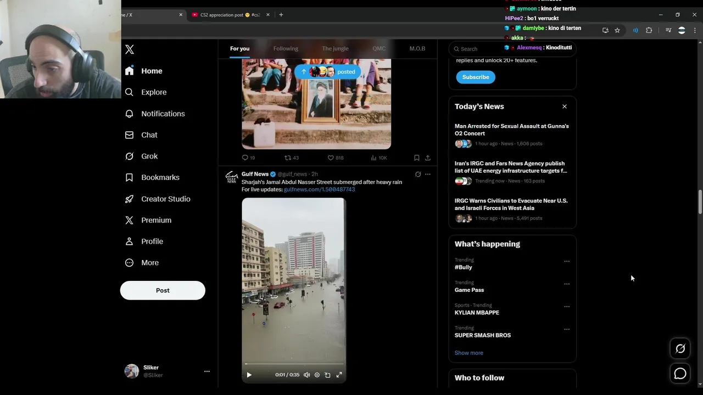Switch to The jungle tab
The width and height of the screenshot is (703, 395).
coord(335,49)
